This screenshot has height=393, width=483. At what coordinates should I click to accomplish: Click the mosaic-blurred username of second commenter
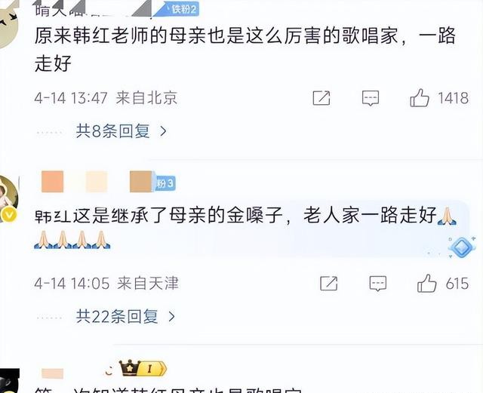click(97, 182)
